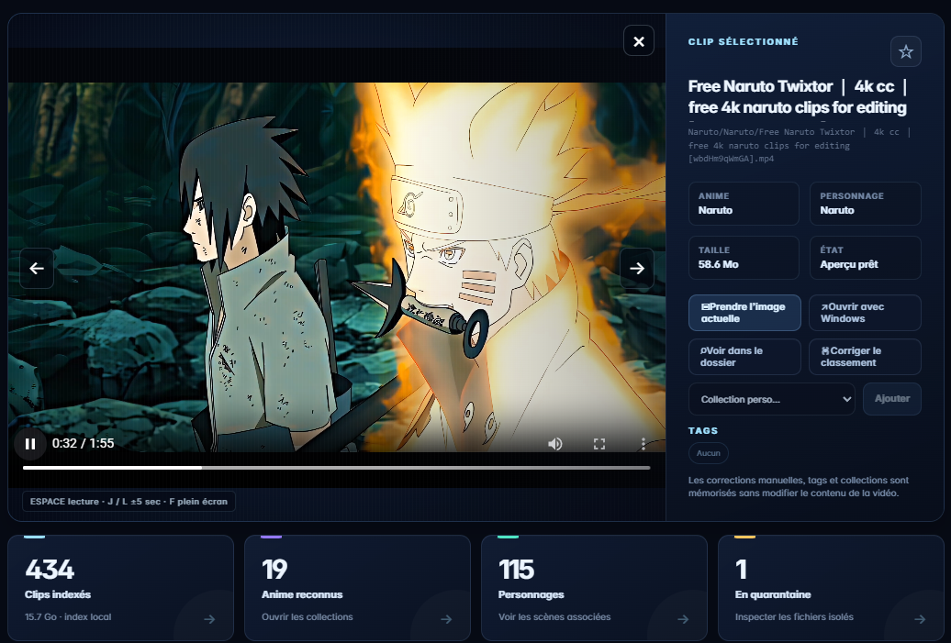Toggle the favorite star for this clip
Image resolution: width=951 pixels, height=643 pixels.
(x=906, y=51)
